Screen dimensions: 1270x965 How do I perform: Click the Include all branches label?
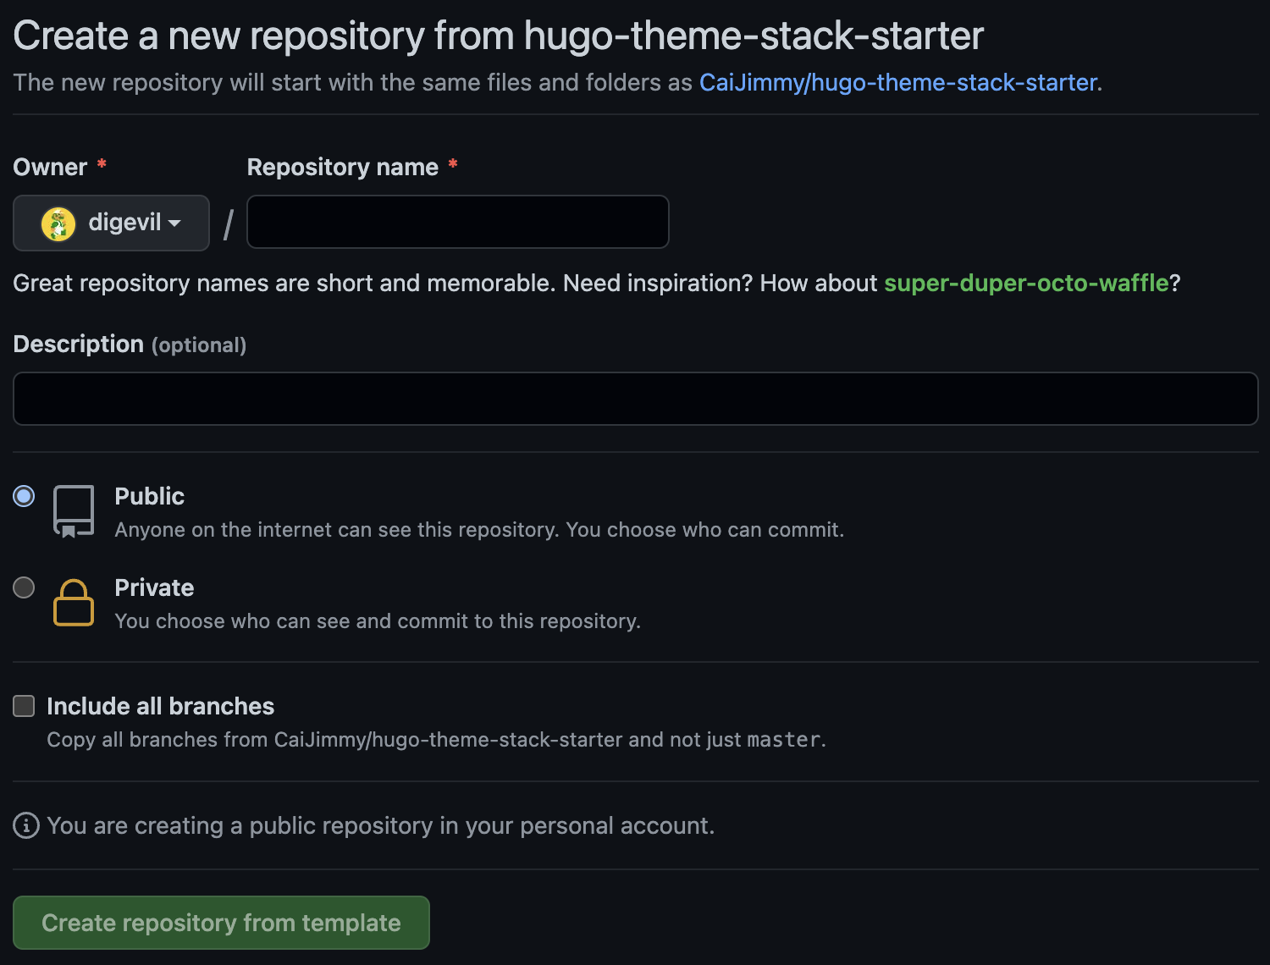point(160,705)
